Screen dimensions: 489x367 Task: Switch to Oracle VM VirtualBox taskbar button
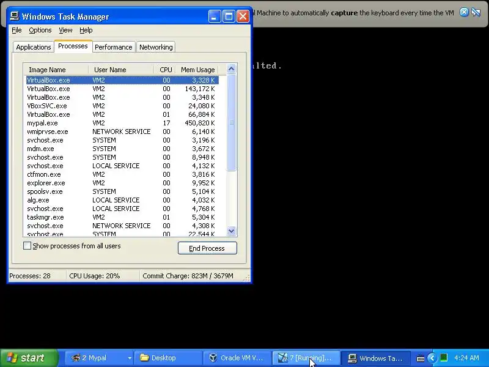(x=237, y=358)
